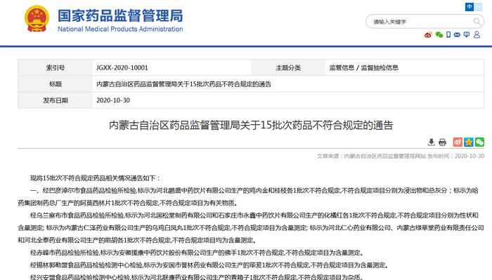Open the message board chat icon
The height and width of the screenshot is (280, 492).
(467, 35)
